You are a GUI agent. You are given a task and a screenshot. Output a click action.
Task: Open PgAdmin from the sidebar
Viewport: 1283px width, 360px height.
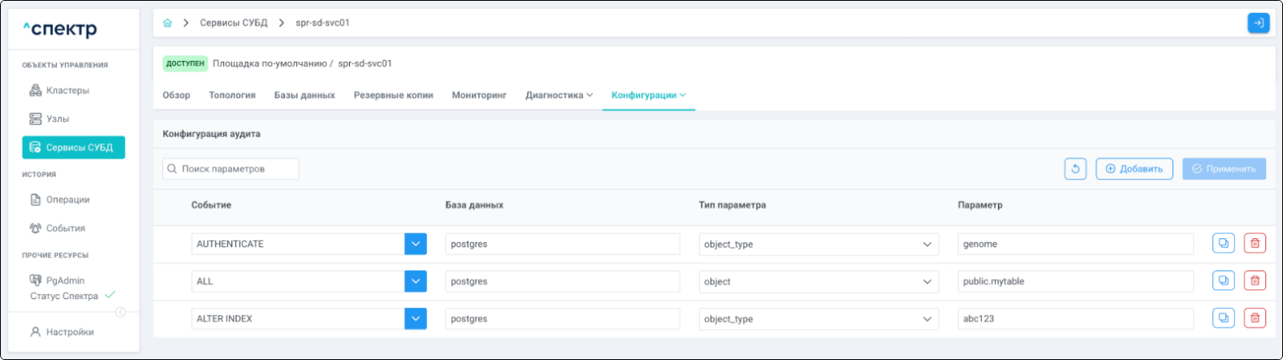point(65,281)
